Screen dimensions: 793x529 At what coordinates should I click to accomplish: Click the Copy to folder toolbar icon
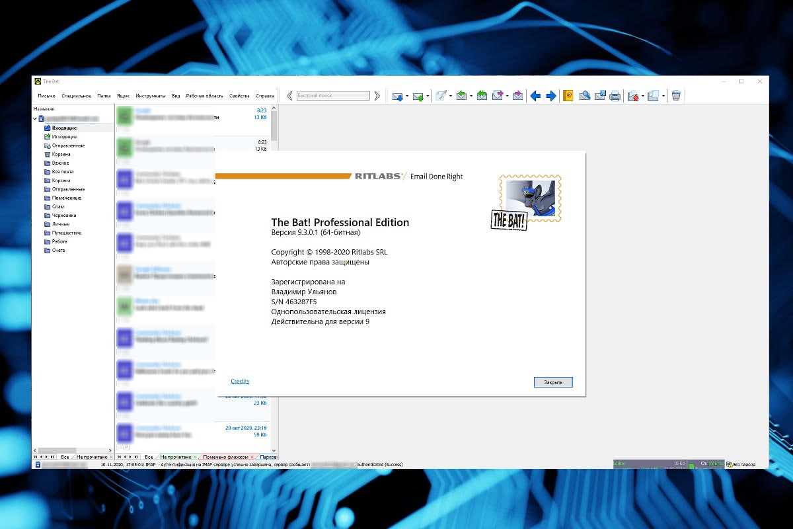tap(653, 96)
